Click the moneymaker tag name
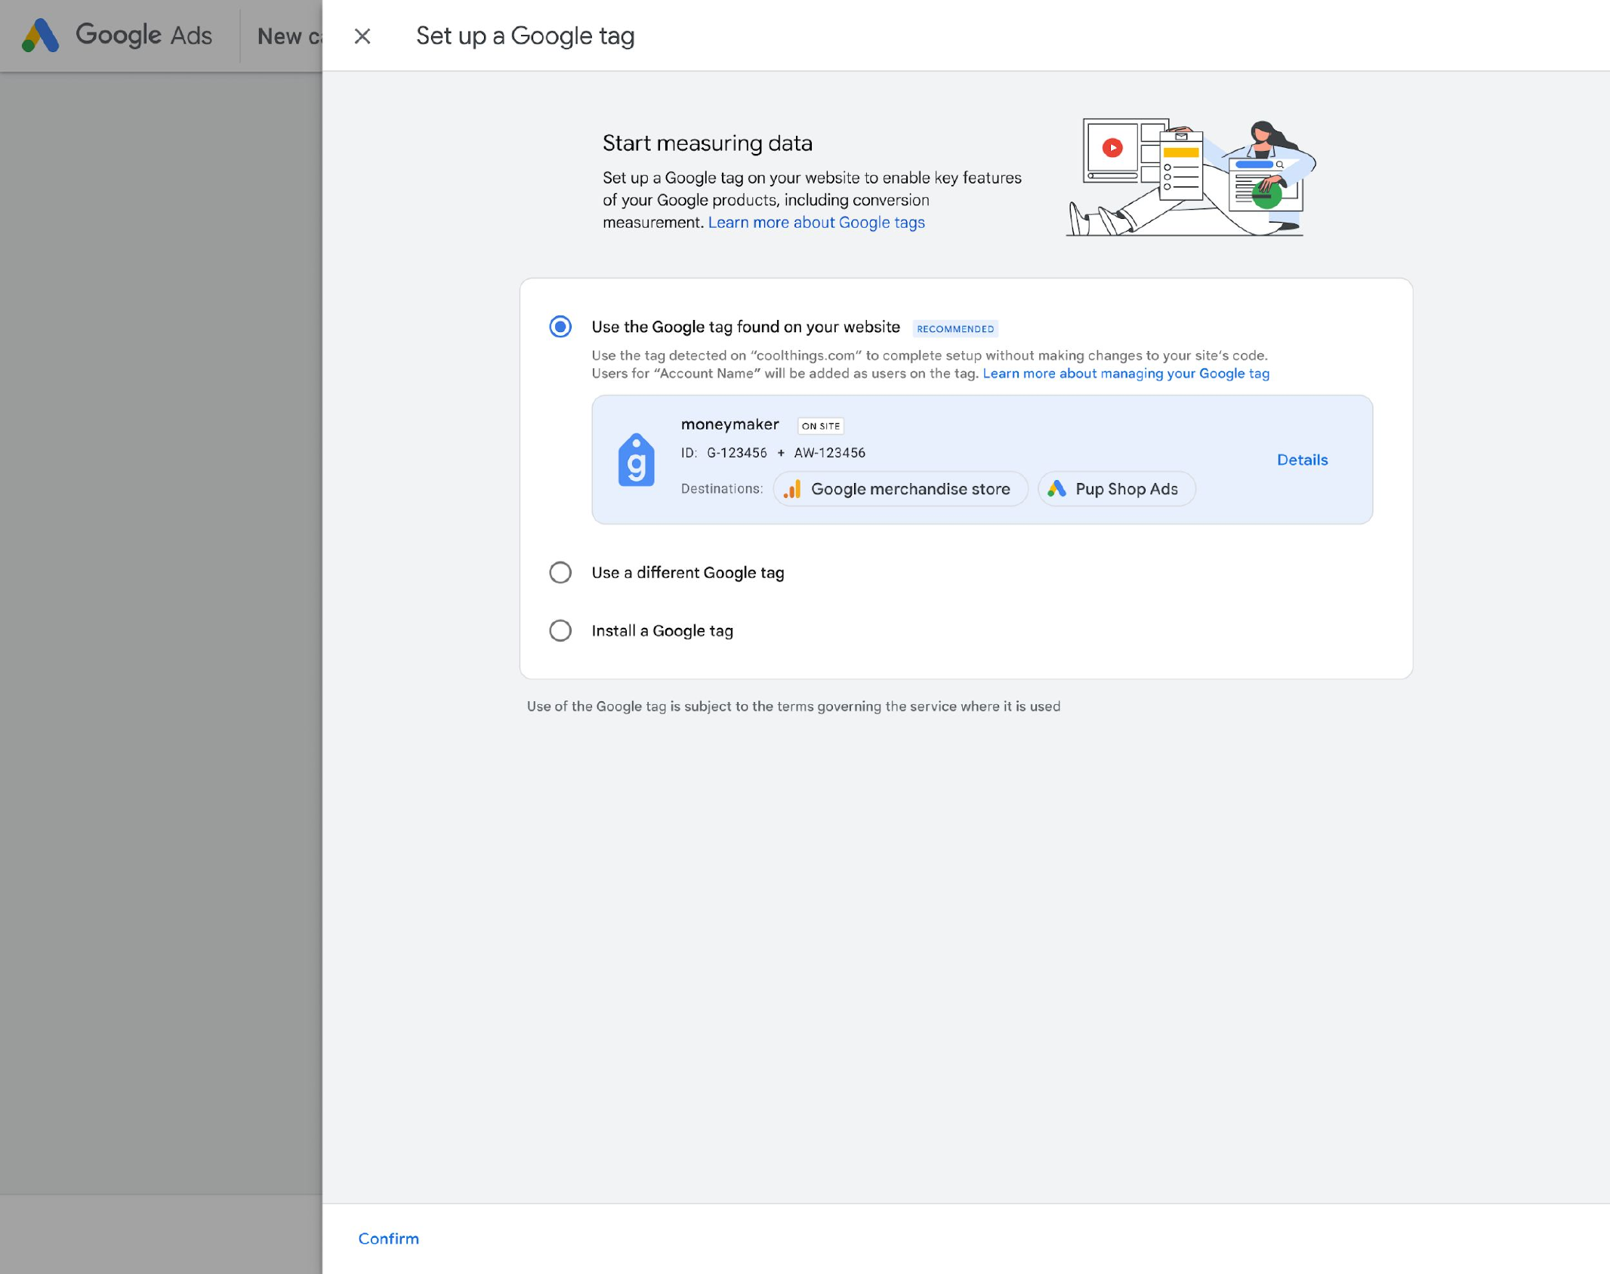Viewport: 1610px width, 1274px height. pyautogui.click(x=730, y=425)
